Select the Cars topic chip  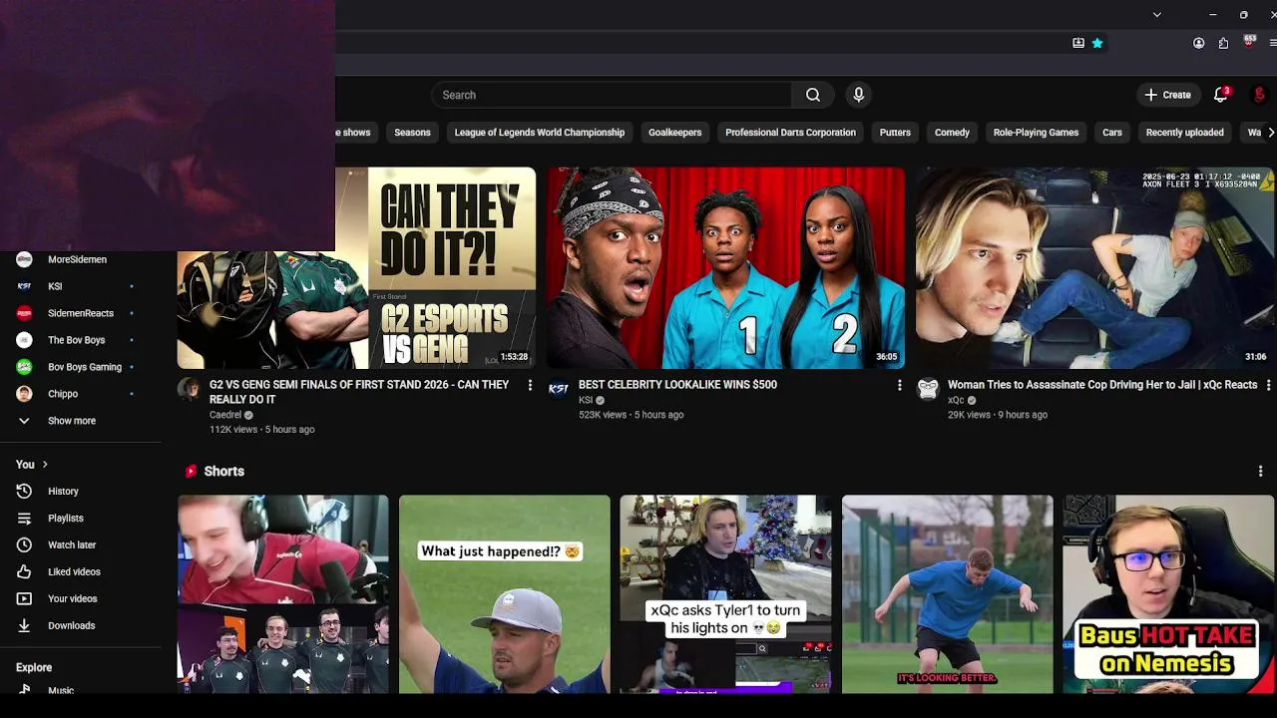[1112, 133]
